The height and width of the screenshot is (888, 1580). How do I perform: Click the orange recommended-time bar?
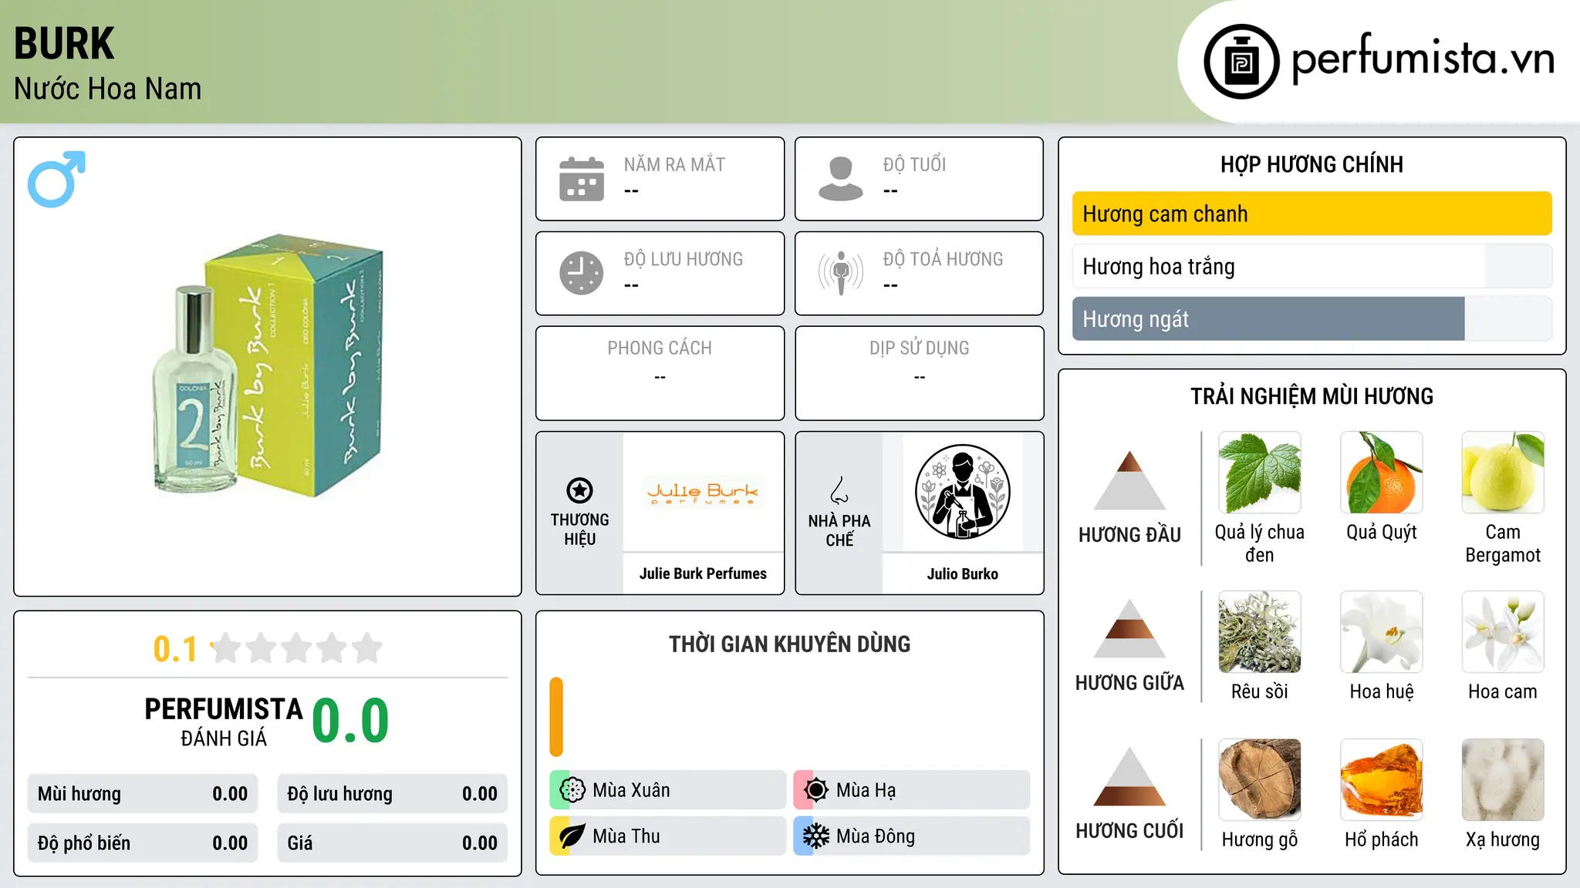[x=556, y=717]
